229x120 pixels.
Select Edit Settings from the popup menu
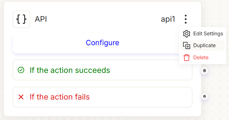tap(203, 33)
